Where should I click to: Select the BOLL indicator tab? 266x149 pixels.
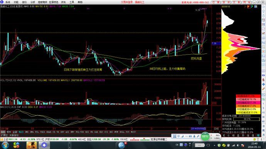click(122, 132)
